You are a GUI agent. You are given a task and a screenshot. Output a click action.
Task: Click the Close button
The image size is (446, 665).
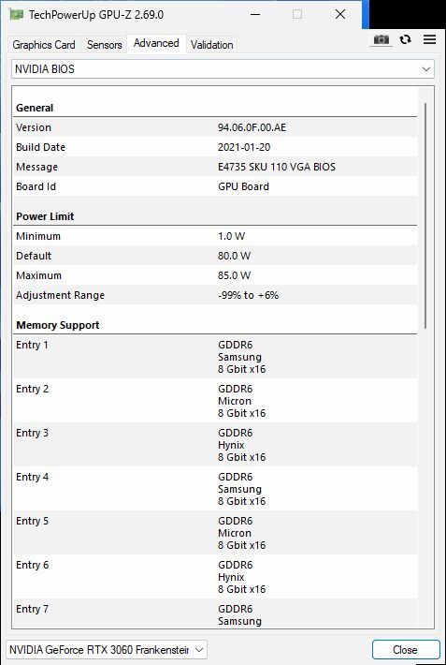(406, 650)
